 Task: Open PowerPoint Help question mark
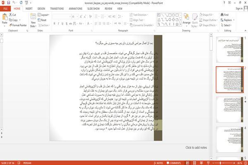click(x=224, y=3)
